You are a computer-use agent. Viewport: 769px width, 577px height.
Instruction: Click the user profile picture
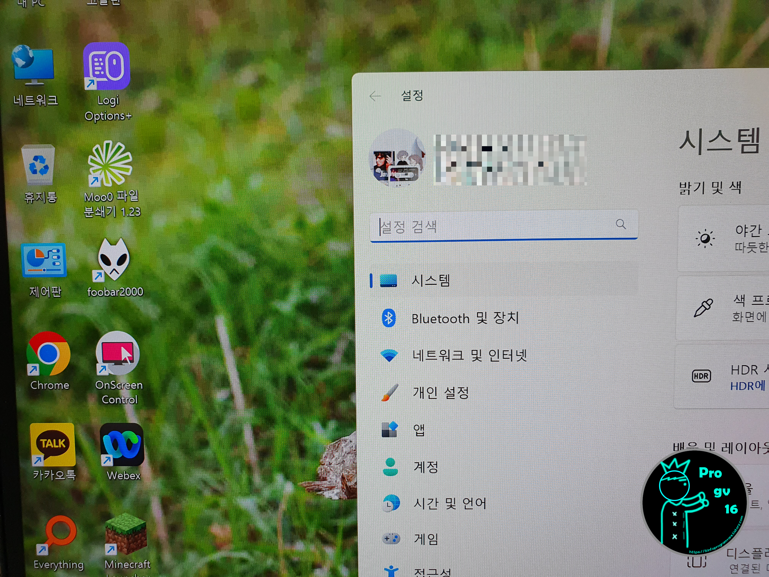coord(397,158)
